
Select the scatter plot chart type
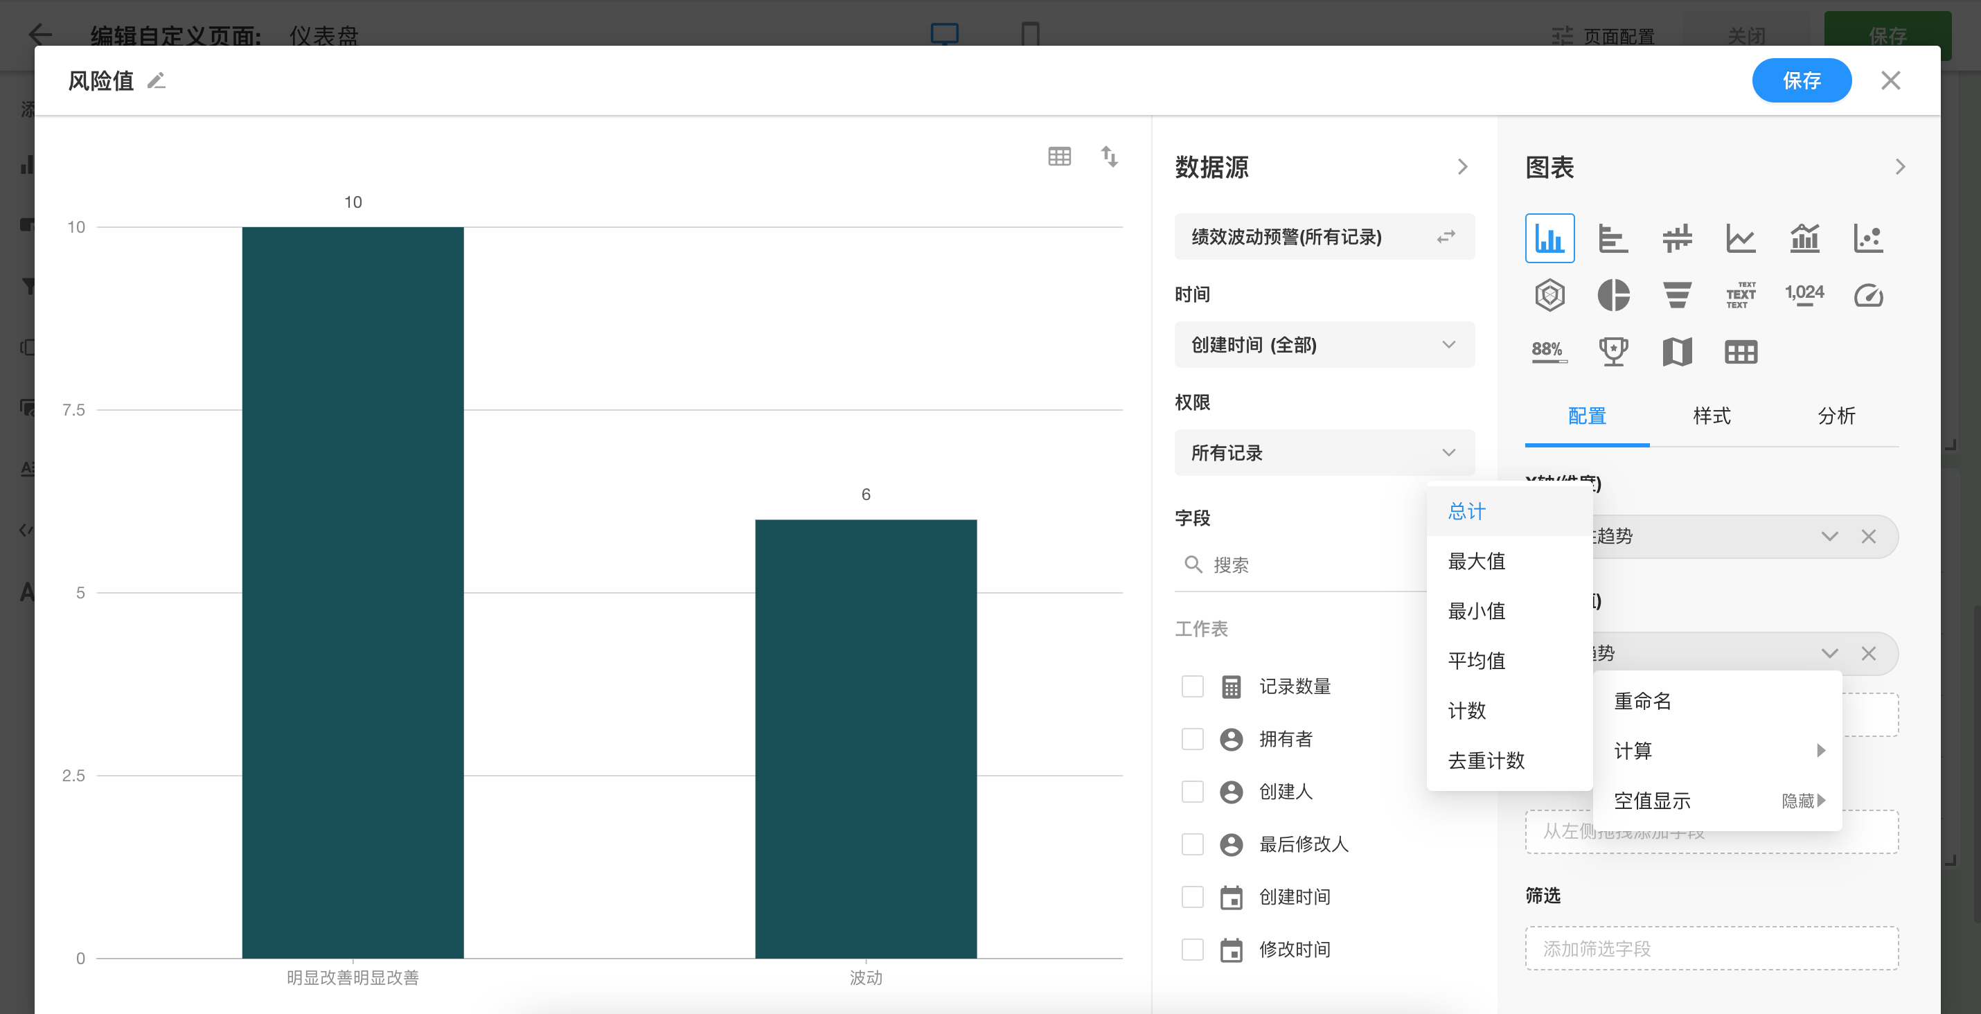pos(1868,238)
